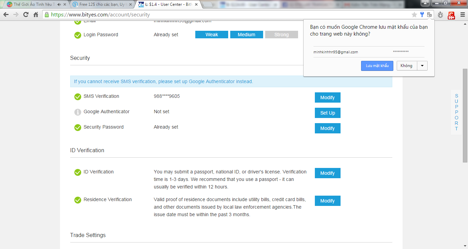The image size is (468, 249).
Task: Click the browser forward arrow
Action: (x=16, y=15)
